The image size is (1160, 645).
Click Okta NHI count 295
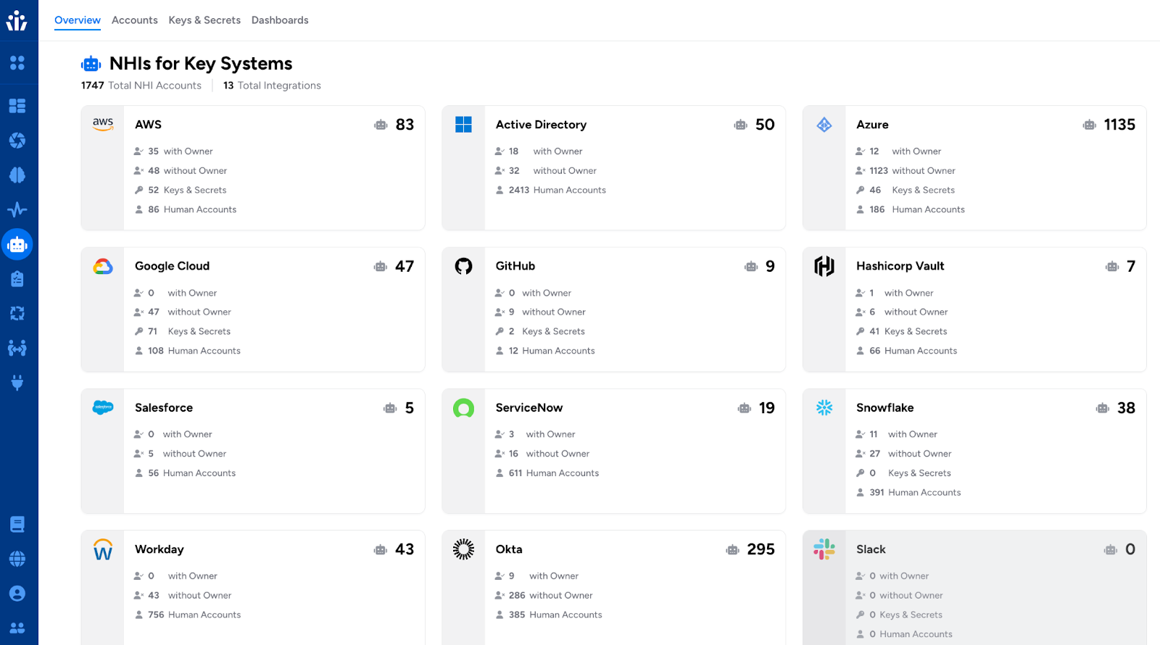click(761, 549)
